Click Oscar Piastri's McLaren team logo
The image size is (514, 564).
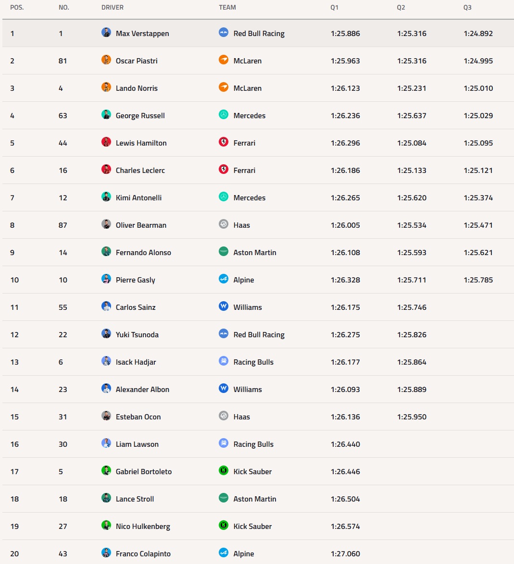(224, 60)
